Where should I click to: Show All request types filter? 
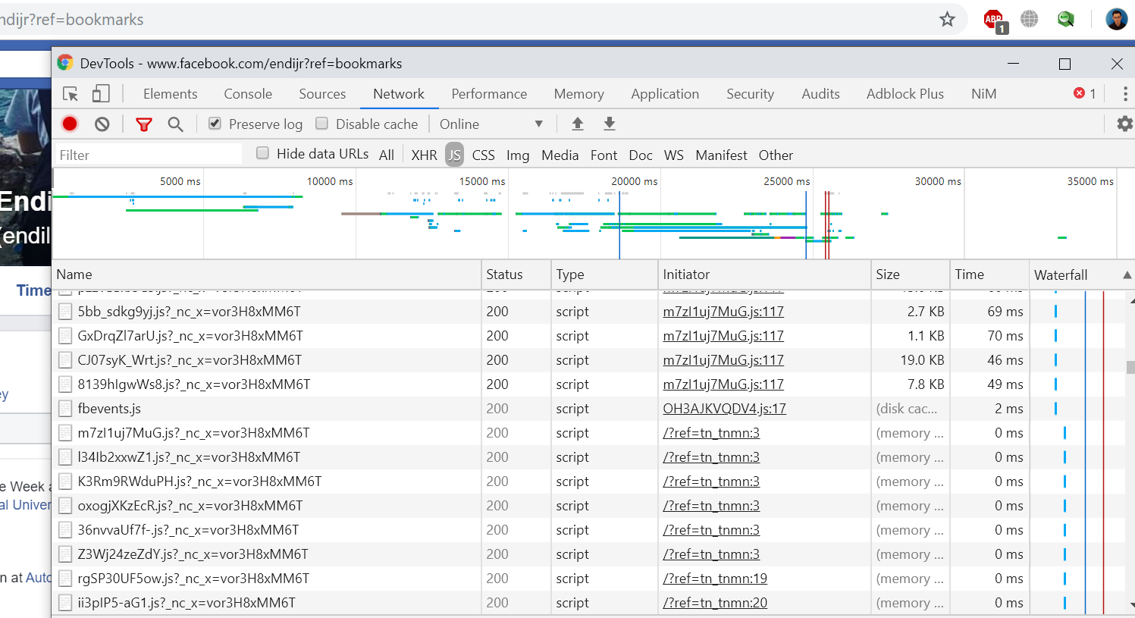point(387,155)
